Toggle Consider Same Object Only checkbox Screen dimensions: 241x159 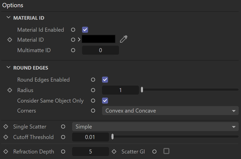(x=105, y=101)
